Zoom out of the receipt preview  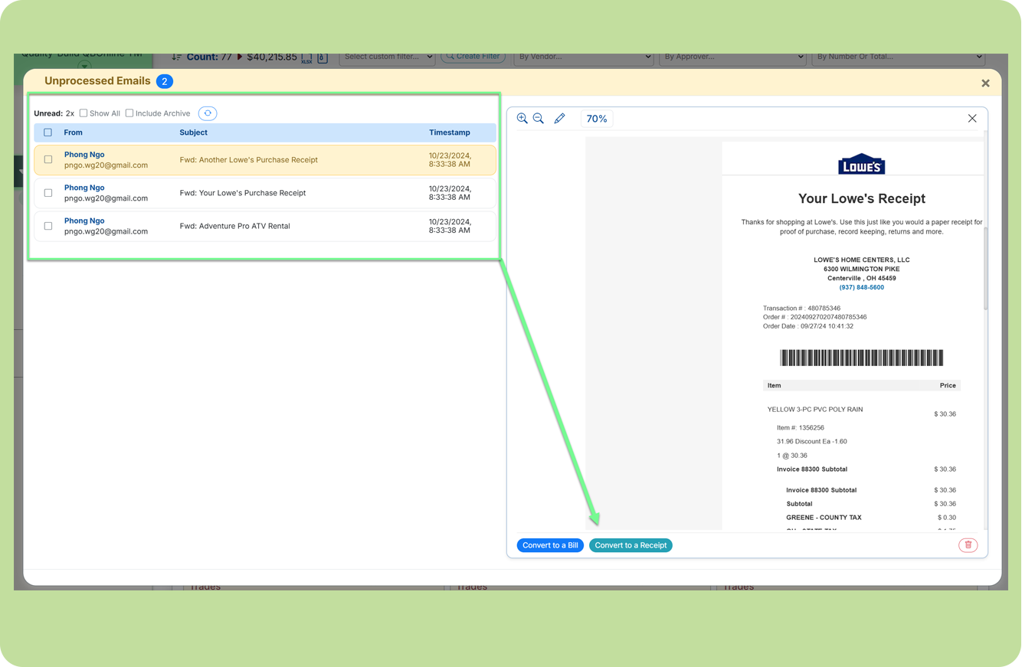coord(539,119)
